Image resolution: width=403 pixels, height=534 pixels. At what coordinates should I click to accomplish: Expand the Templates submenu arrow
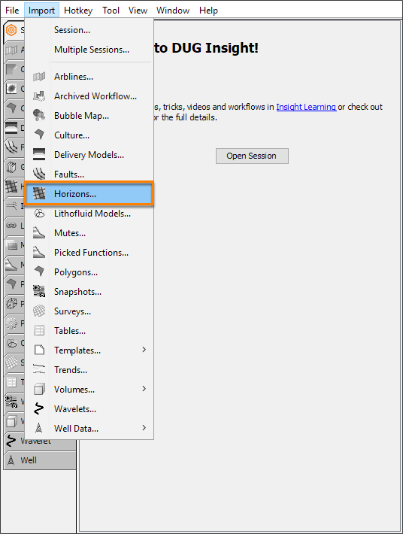pyautogui.click(x=144, y=350)
